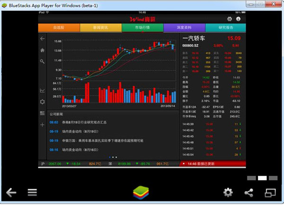Toggle BlueStacks full screen icon

[x=270, y=193]
